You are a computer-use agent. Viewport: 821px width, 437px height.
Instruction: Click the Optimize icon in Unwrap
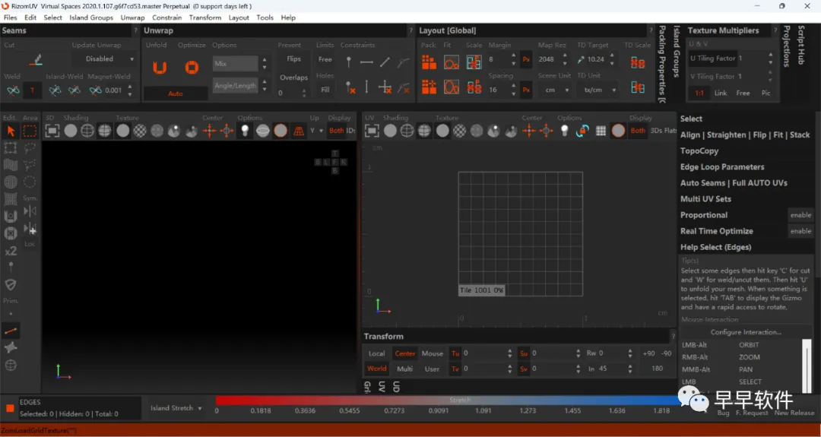[x=192, y=68]
